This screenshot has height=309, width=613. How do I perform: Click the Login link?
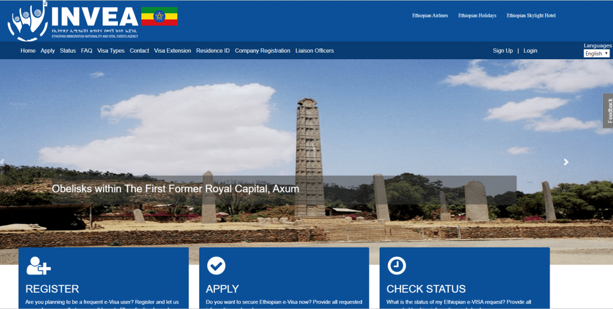[x=530, y=51]
